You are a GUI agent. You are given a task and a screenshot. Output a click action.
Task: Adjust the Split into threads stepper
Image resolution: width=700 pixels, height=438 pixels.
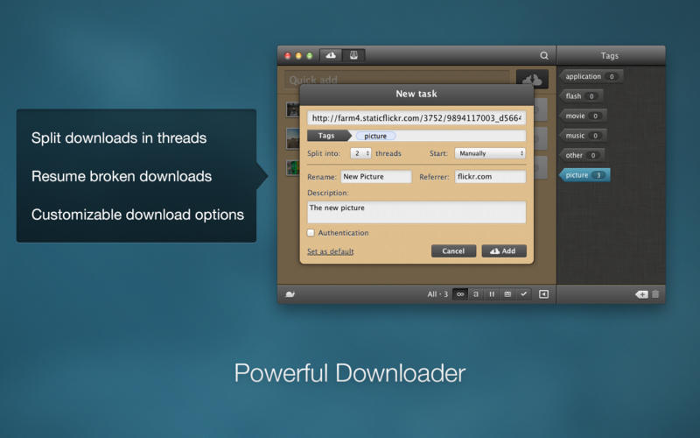[360, 153]
